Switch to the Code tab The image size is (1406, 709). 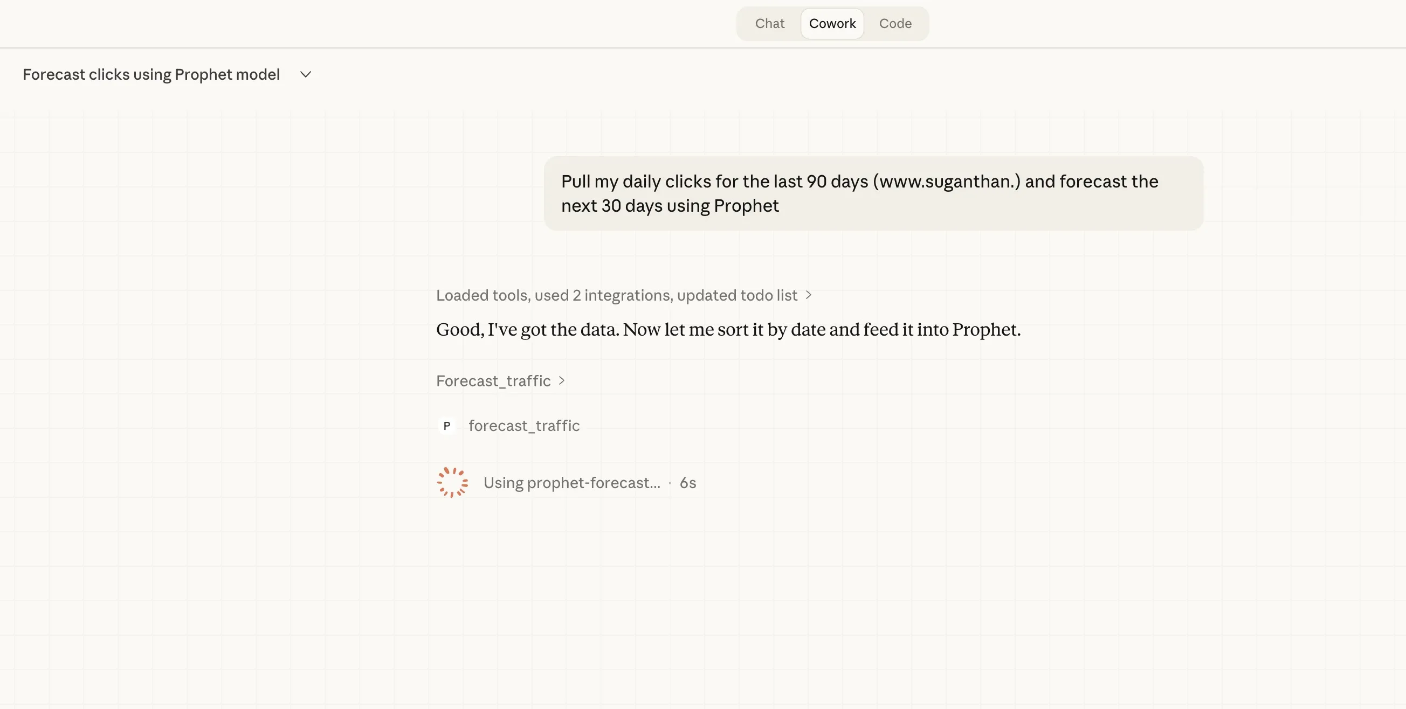(894, 24)
